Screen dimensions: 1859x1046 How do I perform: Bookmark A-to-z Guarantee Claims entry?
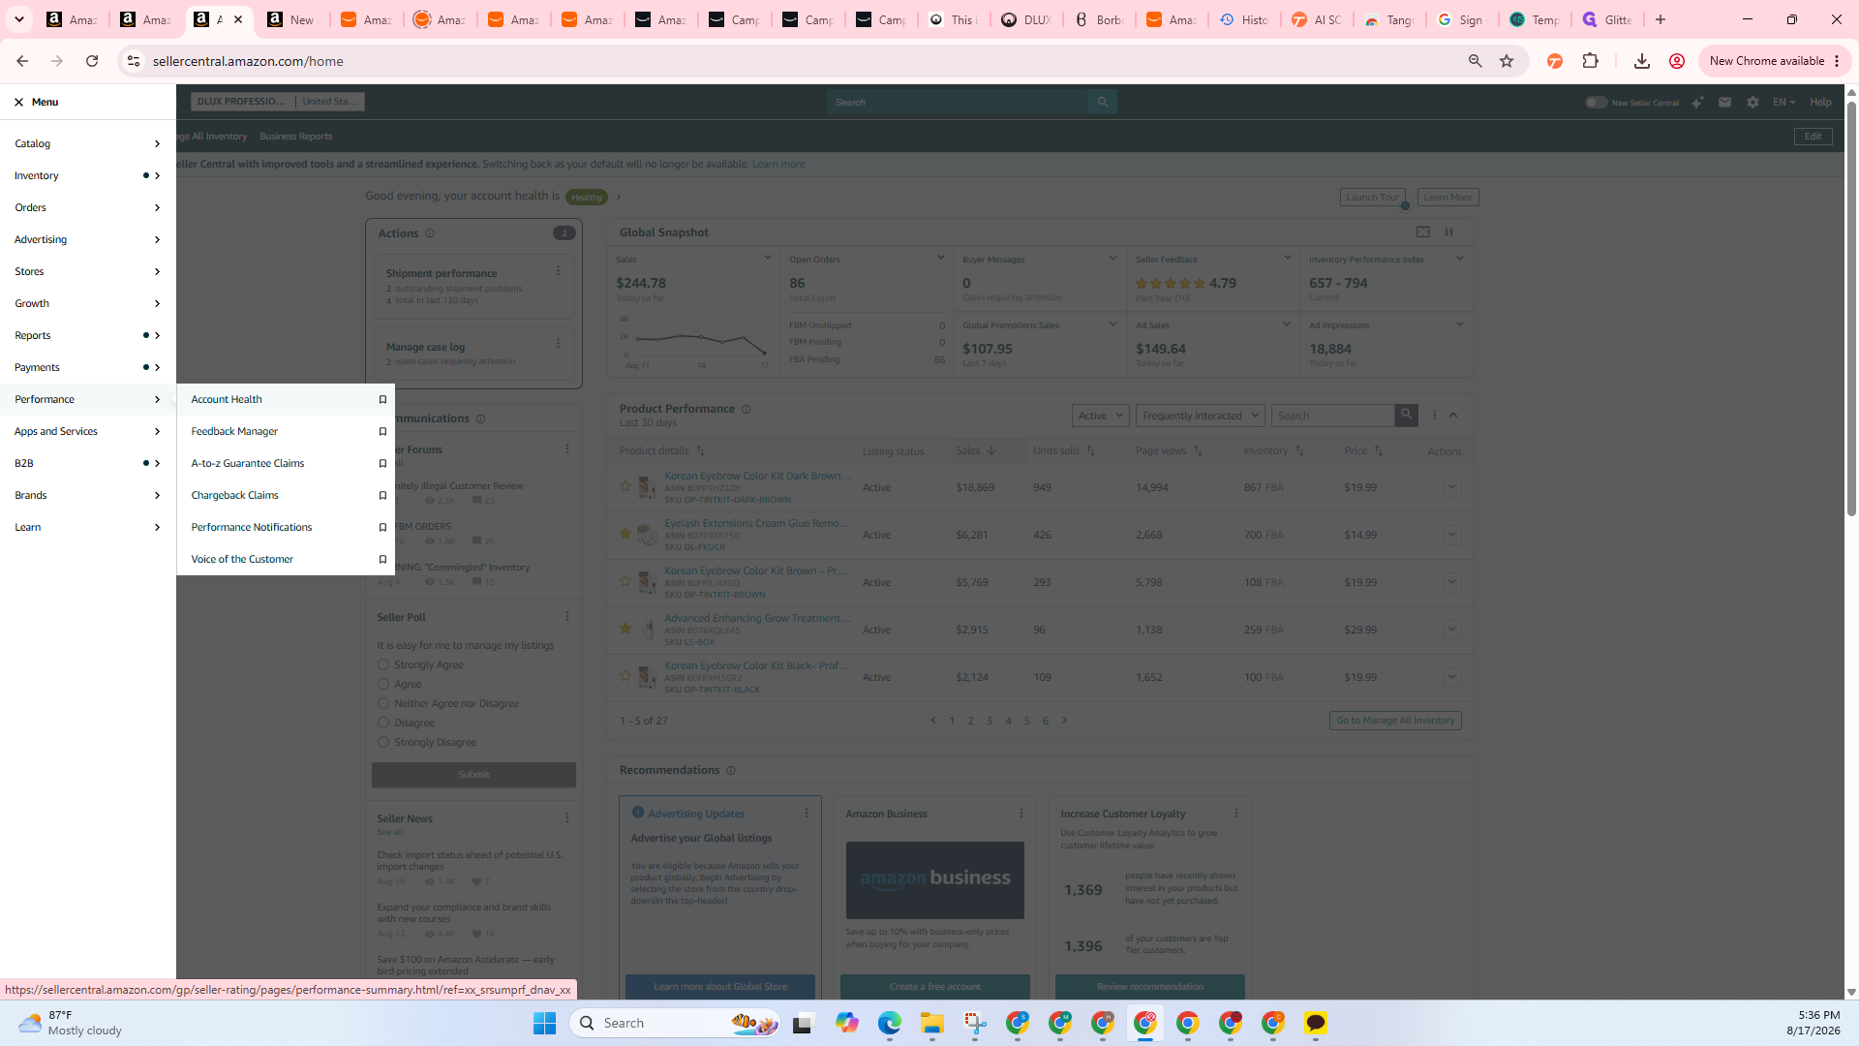point(382,463)
